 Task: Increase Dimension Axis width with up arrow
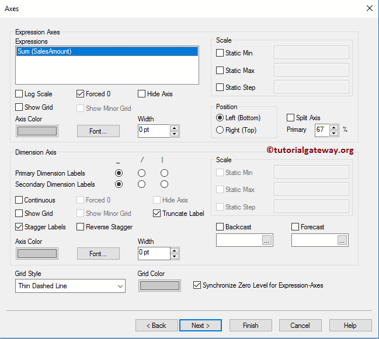point(174,250)
